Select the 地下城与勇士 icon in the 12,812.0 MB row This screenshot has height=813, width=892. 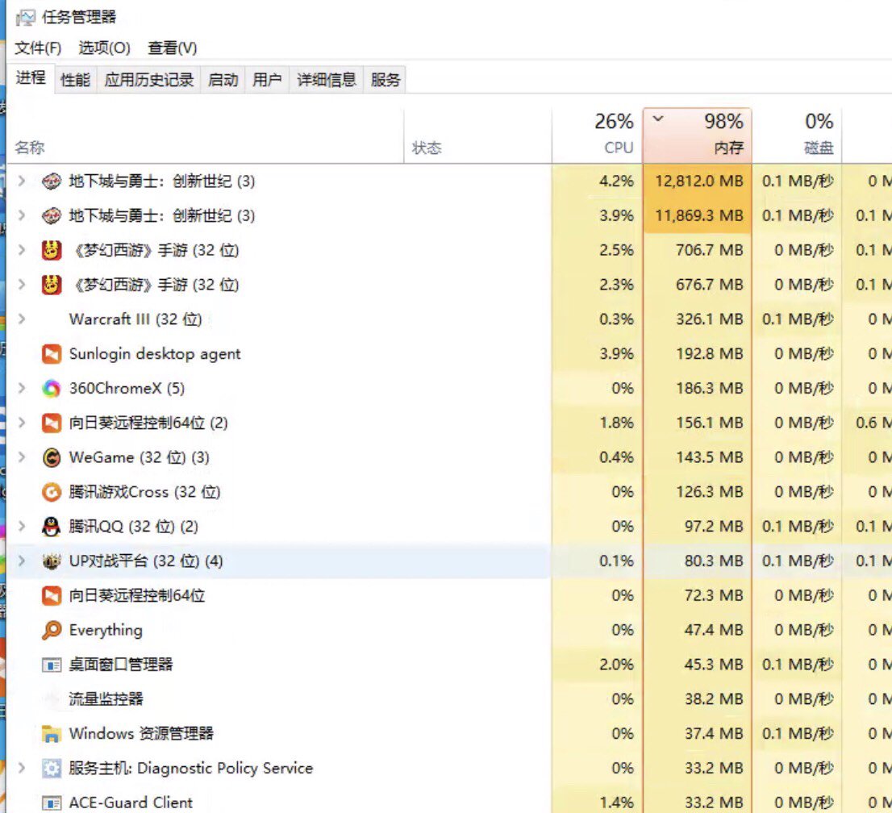(x=51, y=181)
